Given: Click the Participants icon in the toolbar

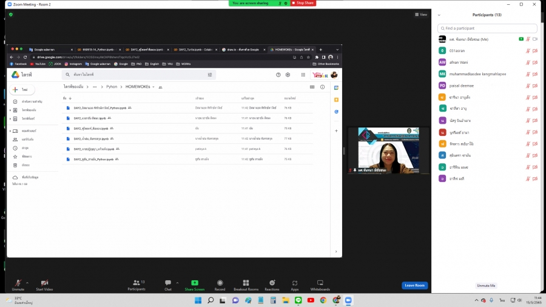Looking at the screenshot, I should coord(136,283).
